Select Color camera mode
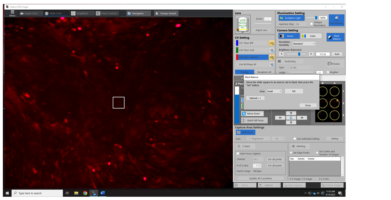This screenshot has width=391, height=200. pos(311,36)
